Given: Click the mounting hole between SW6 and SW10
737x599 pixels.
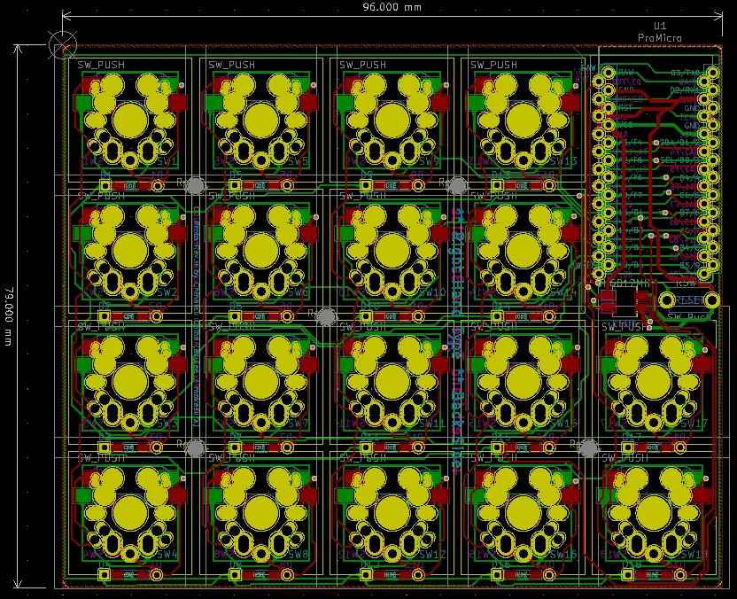Looking at the screenshot, I should [x=327, y=317].
